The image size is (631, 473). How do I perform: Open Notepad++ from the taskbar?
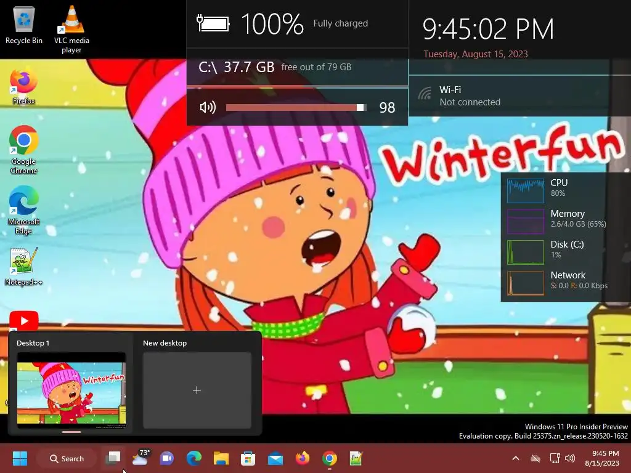(x=356, y=458)
